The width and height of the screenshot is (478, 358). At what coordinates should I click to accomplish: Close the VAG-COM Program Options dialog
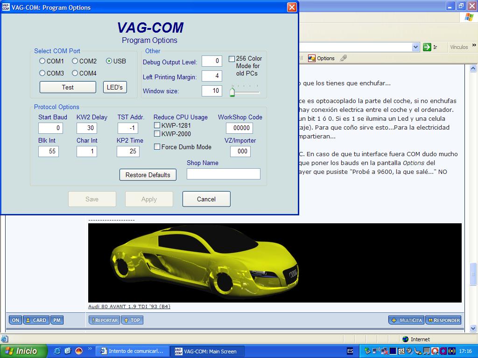tap(292, 7)
